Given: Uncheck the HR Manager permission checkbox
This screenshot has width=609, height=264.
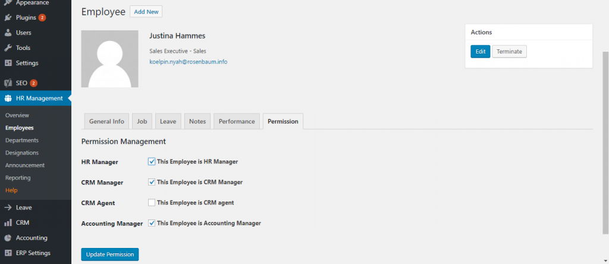Looking at the screenshot, I should (152, 162).
